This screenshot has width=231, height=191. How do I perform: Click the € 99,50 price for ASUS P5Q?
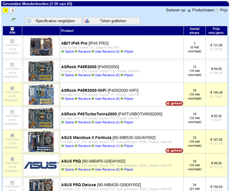tap(216, 163)
